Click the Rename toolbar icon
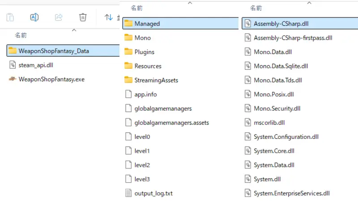This screenshot has height=201, width=358. [x=34, y=17]
